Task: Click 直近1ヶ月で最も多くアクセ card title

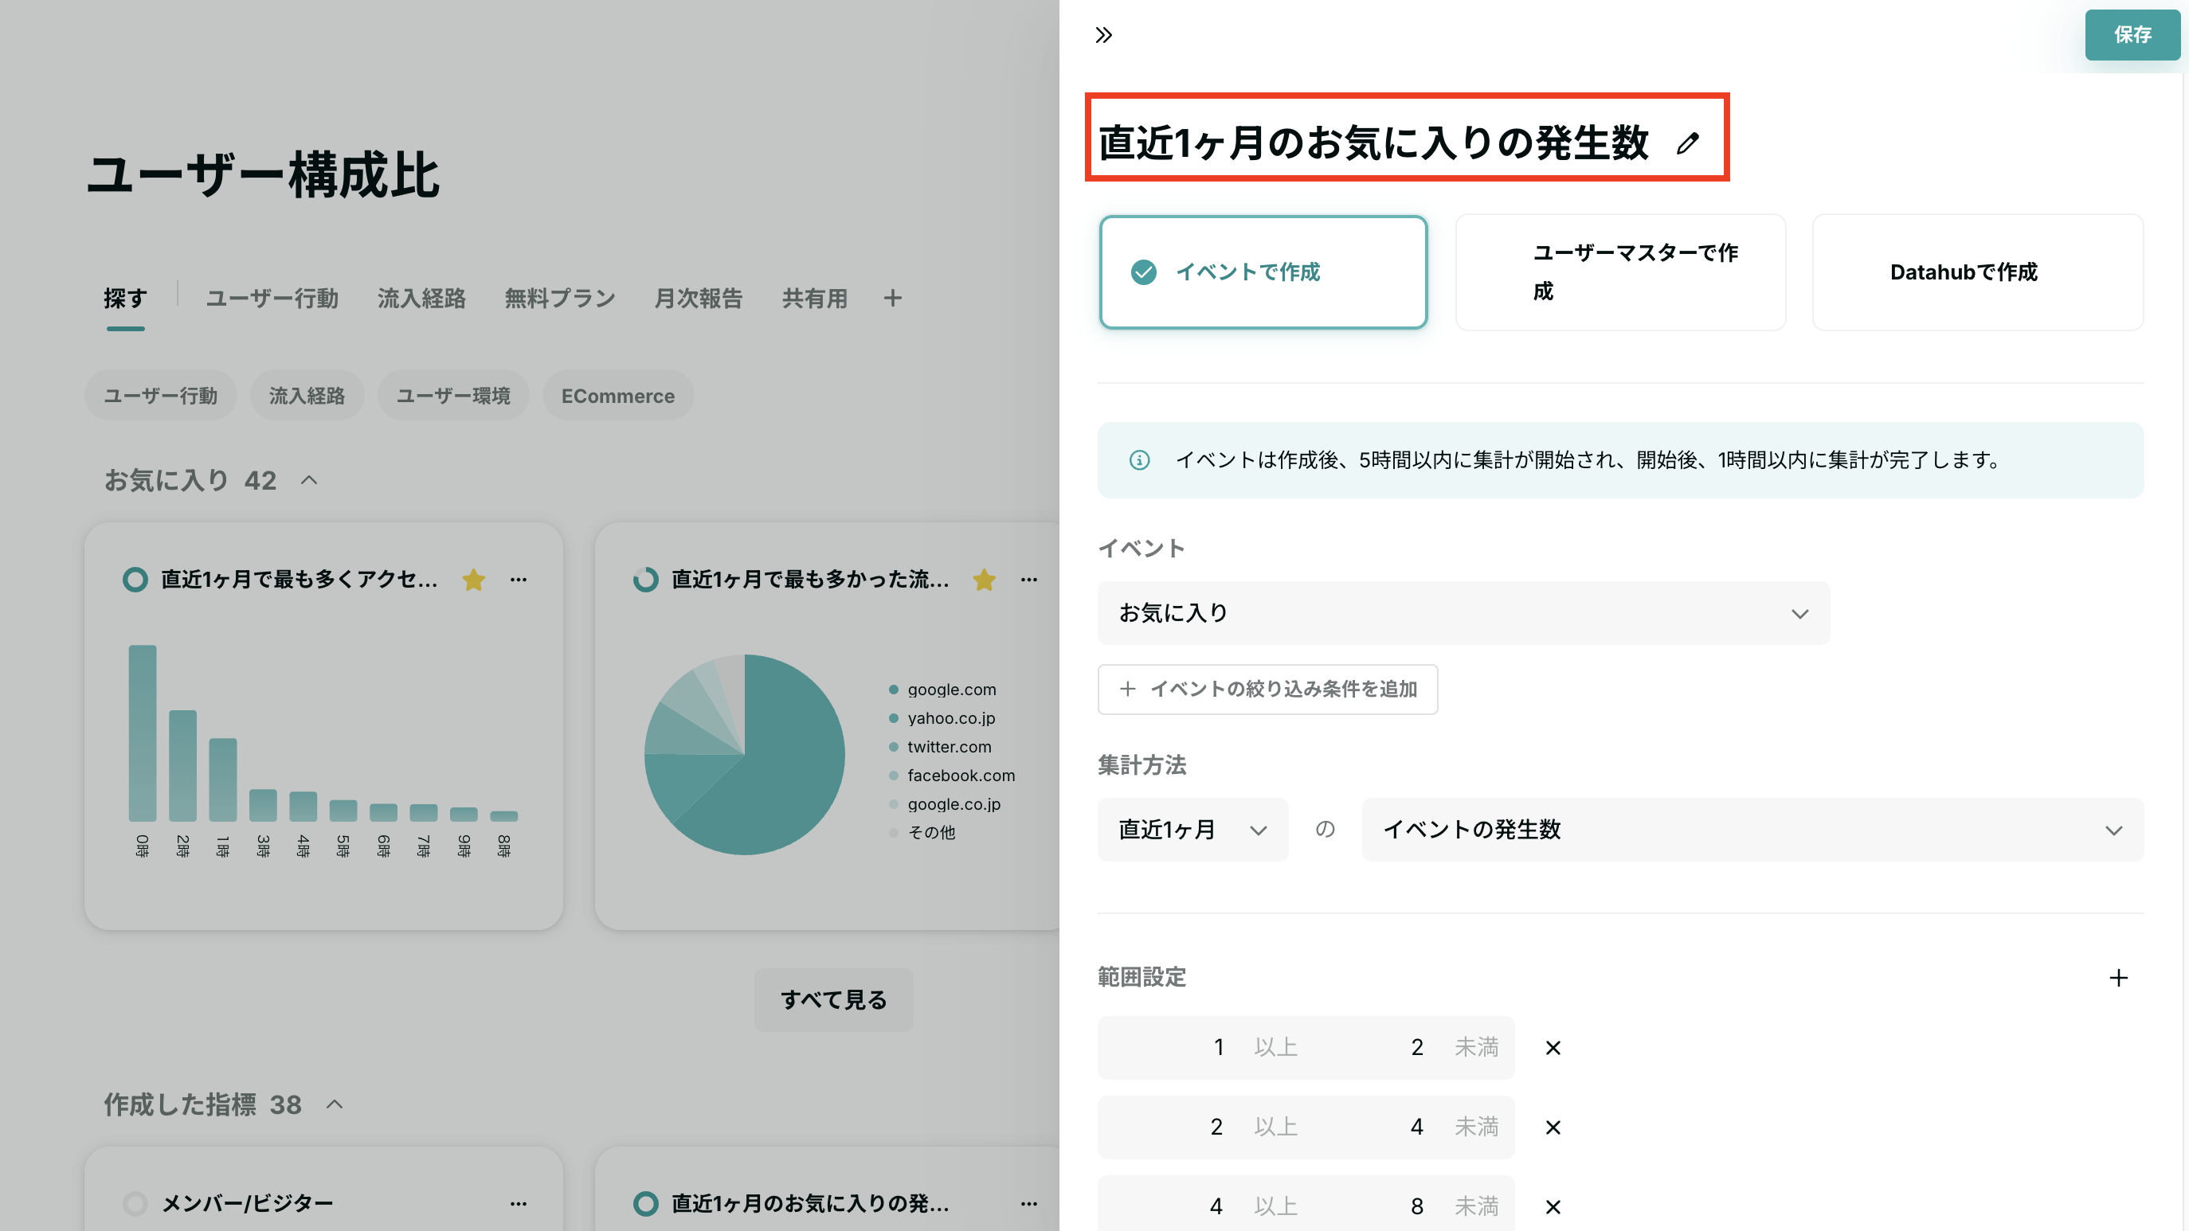Action: [x=300, y=580]
